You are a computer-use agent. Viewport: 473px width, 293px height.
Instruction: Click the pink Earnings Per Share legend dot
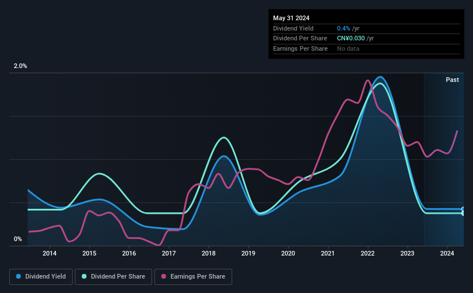point(164,276)
